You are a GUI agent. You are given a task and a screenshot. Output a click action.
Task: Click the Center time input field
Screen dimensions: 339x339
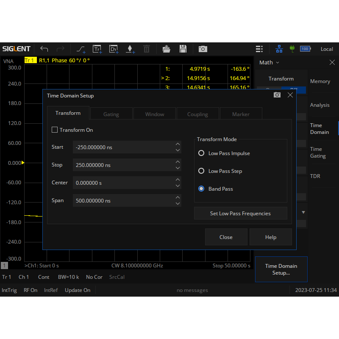123,183
